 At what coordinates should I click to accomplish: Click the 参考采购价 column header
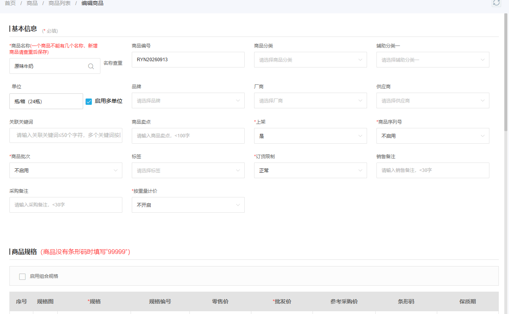click(344, 301)
